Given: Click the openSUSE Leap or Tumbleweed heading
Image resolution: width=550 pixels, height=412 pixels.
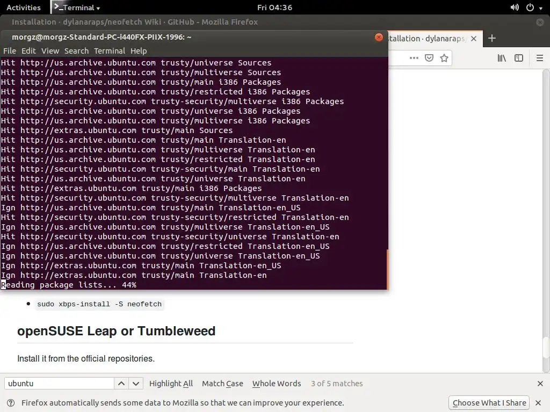Looking at the screenshot, I should coord(116,331).
